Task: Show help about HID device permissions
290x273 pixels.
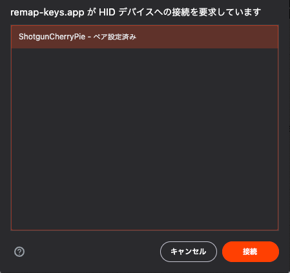Action: (19, 252)
